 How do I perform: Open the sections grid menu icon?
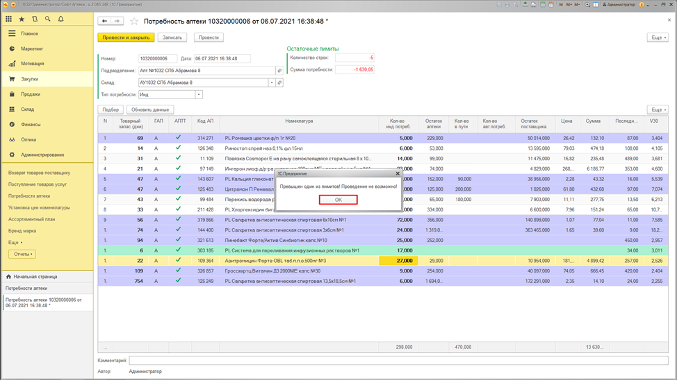[x=10, y=19]
